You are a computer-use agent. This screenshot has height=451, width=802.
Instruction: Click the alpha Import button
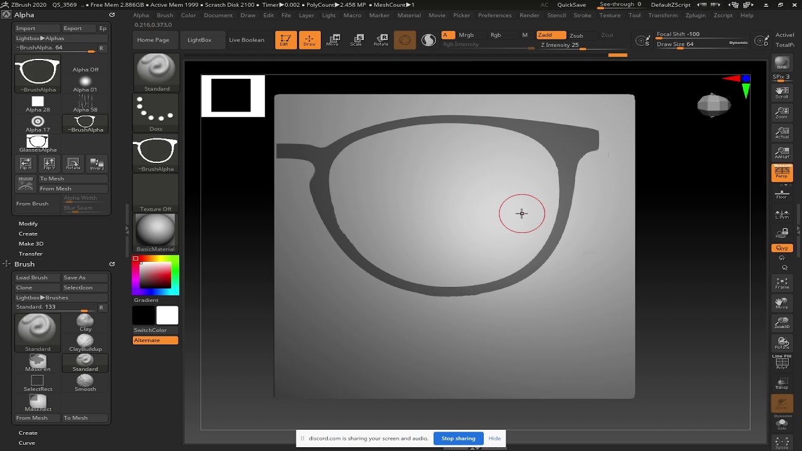pos(38,28)
